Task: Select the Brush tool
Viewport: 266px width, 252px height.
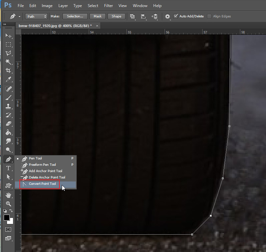Action: tap(8, 98)
